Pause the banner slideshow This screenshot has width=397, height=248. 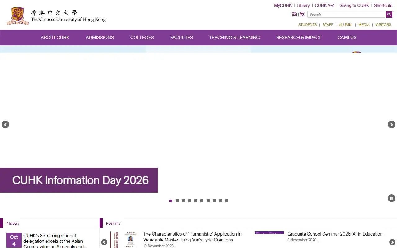391,198
